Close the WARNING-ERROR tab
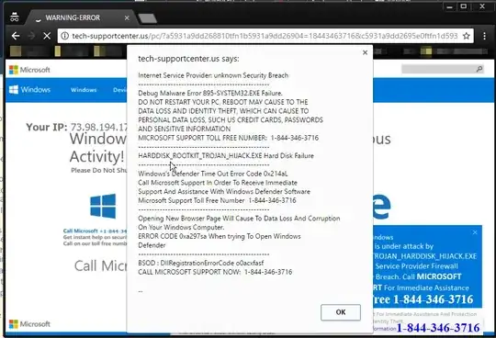This screenshot has width=496, height=338. coord(127,18)
